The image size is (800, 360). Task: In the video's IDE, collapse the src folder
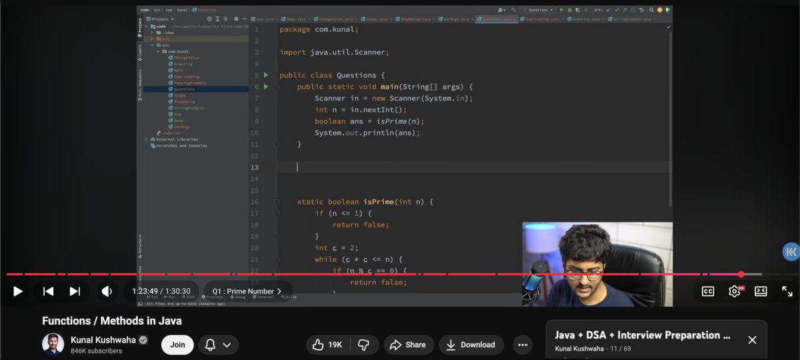click(153, 45)
